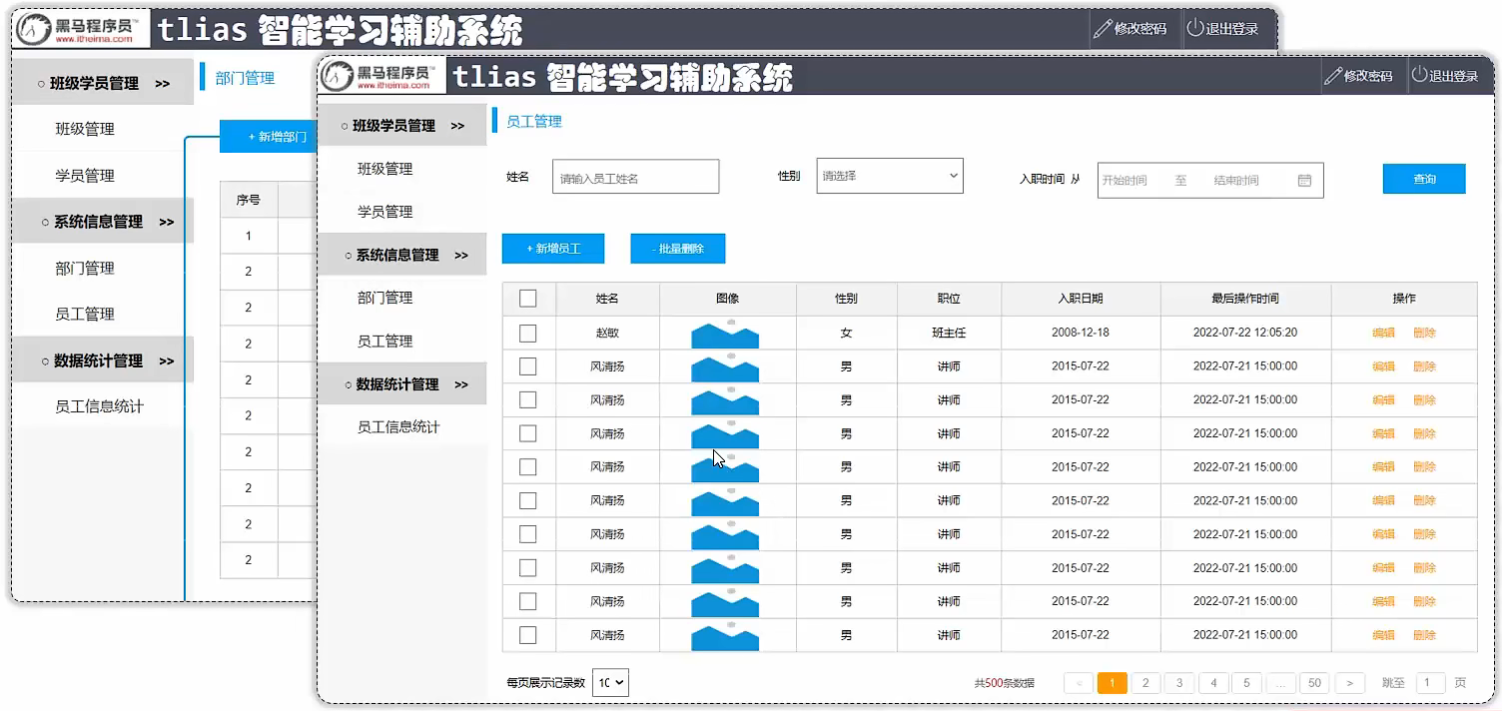Toggle the select-all checkbox in the table header
This screenshot has height=711, width=1502.
click(528, 298)
